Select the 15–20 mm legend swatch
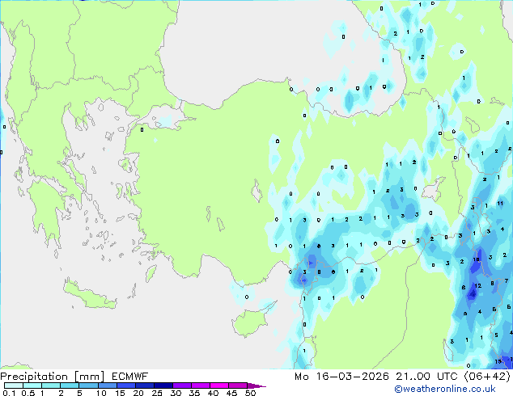513x396 pixels. coord(125,385)
